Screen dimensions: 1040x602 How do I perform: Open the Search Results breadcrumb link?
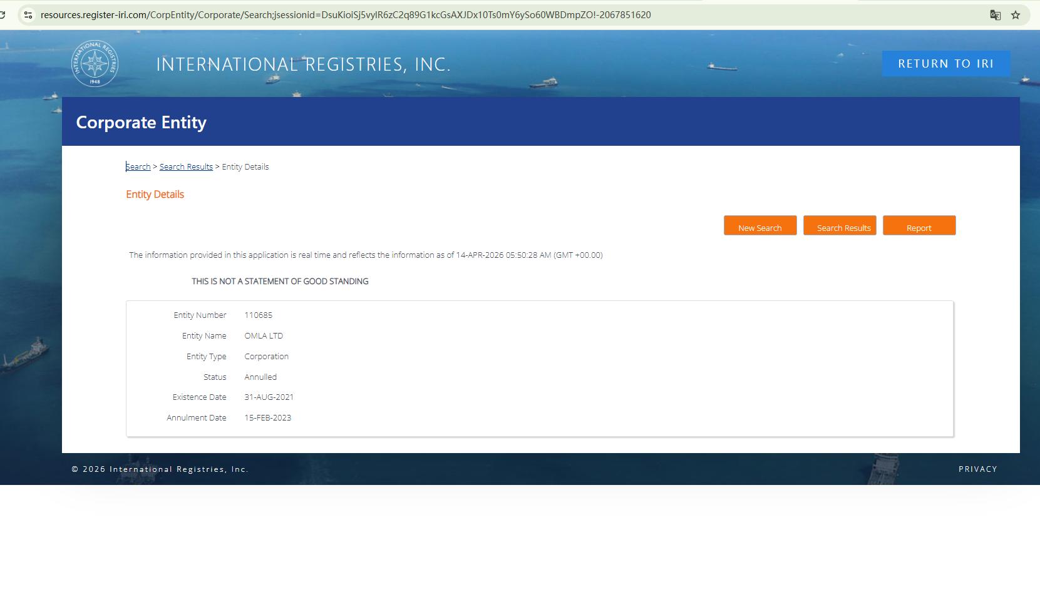click(186, 166)
